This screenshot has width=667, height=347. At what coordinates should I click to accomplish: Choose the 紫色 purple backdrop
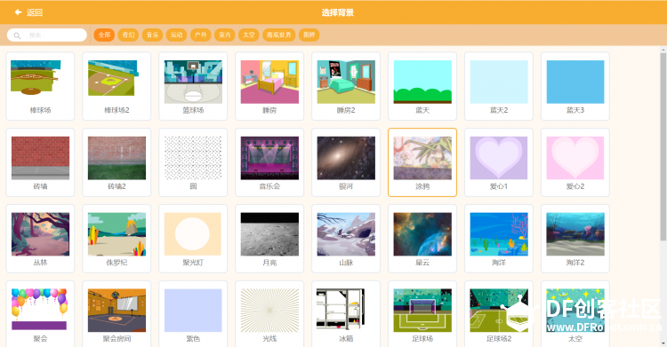point(193,314)
